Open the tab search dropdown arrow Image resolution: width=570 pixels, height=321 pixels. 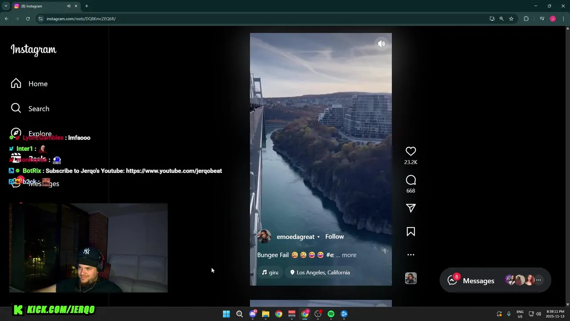tap(6, 6)
